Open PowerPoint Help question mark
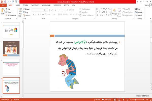The width and height of the screenshot is (152, 101). coord(137,2)
